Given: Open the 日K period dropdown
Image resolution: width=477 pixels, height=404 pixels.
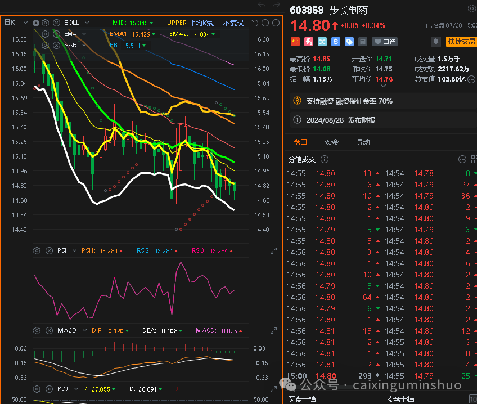Looking at the screenshot, I should click(11, 23).
